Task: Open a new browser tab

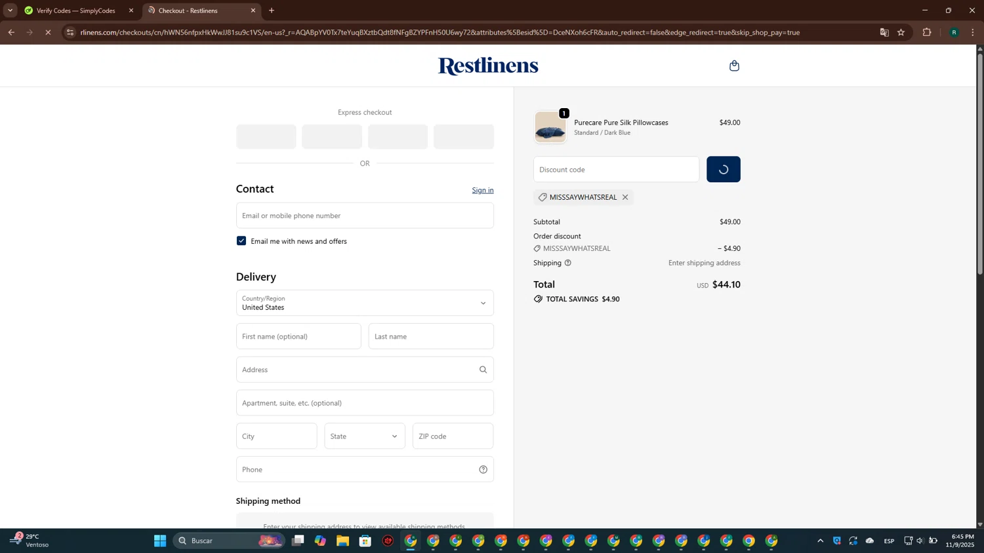Action: pyautogui.click(x=272, y=10)
